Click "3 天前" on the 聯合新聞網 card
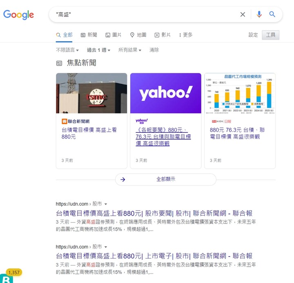Screen dimensions: 294x283 coord(67,160)
